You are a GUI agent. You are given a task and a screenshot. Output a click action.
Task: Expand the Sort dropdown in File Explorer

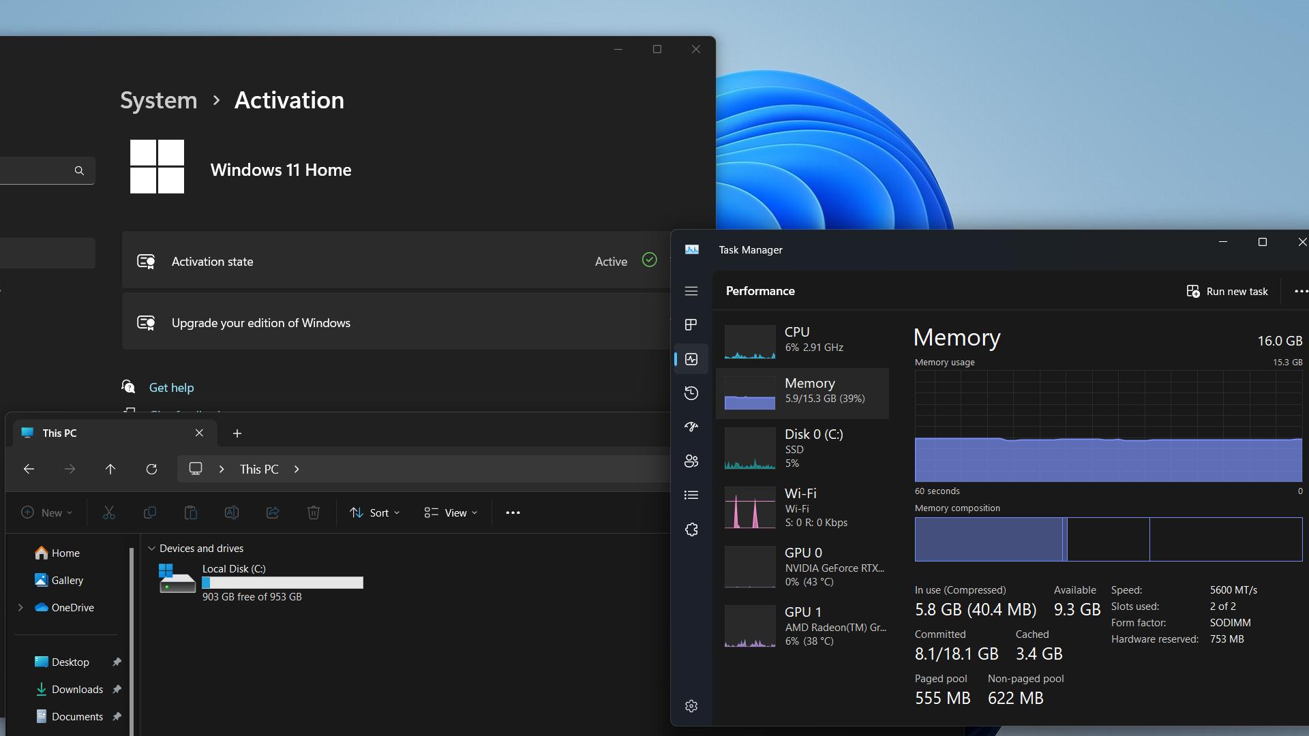(374, 512)
